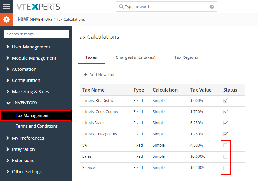
Task: Click the 4.500% tax value
Action: [x=197, y=145]
